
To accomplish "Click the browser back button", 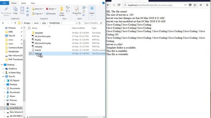I will click(x=108, y=5).
